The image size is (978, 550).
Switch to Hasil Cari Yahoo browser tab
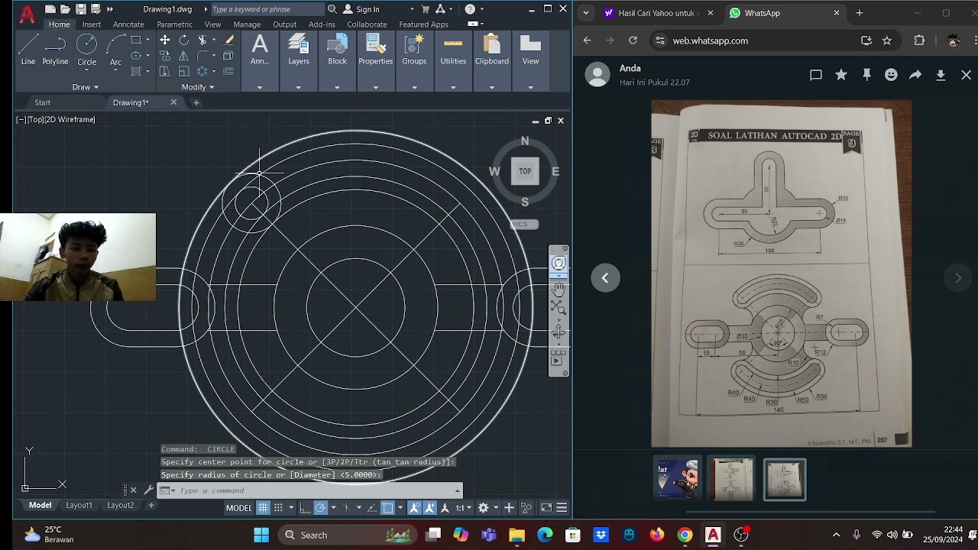pyautogui.click(x=657, y=13)
